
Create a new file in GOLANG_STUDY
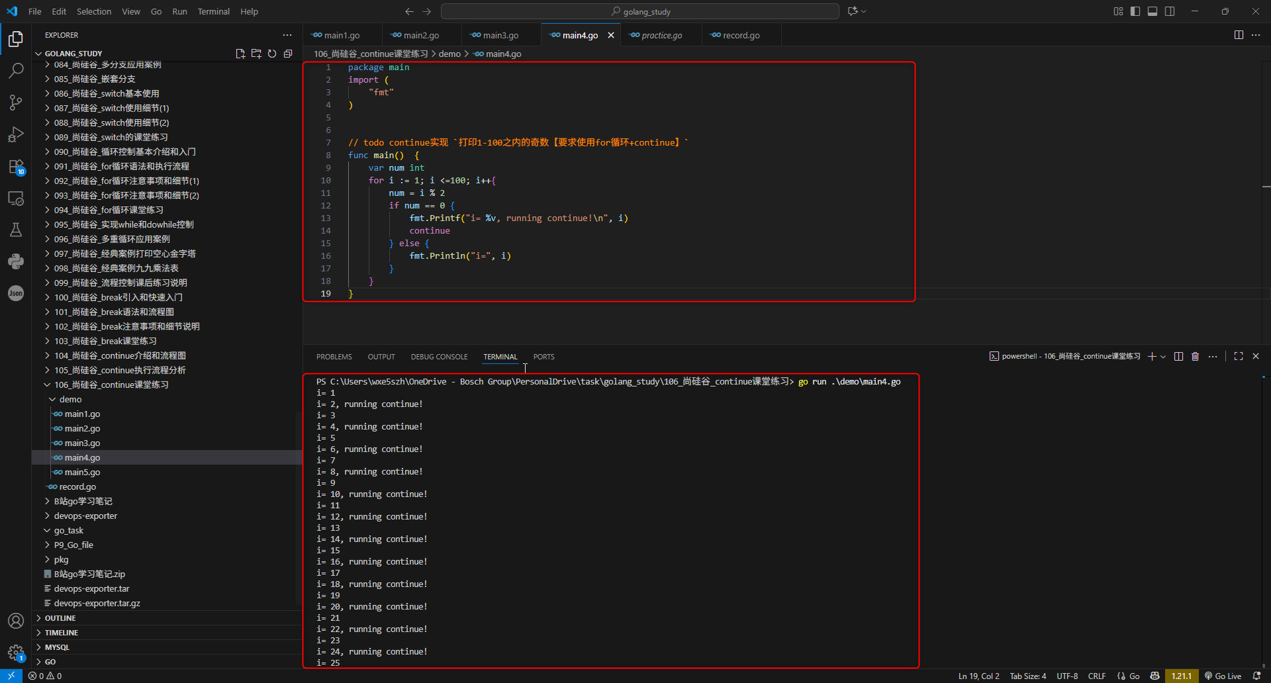[240, 54]
